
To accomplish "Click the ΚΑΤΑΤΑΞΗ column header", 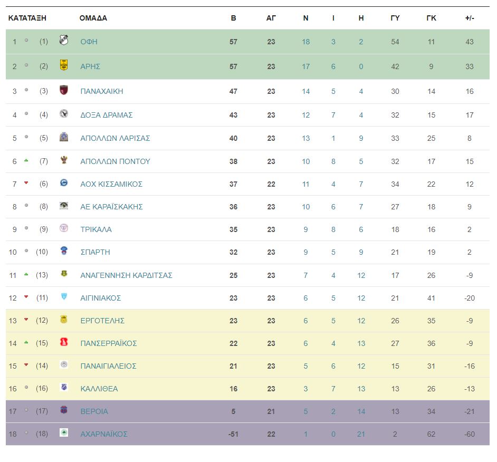I will tap(27, 18).
